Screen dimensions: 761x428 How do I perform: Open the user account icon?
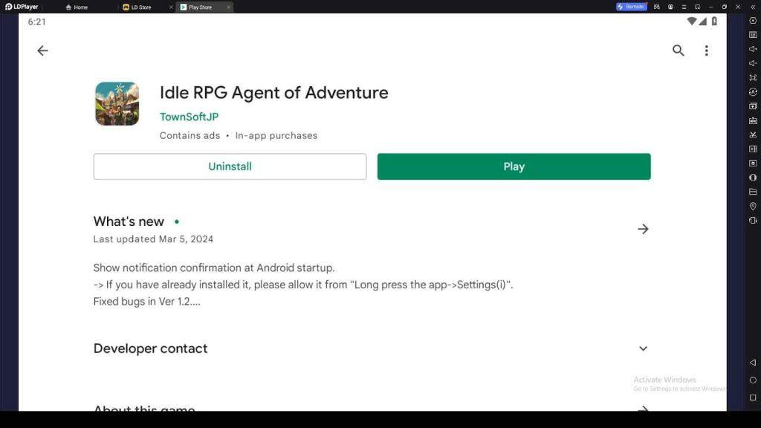pos(670,7)
